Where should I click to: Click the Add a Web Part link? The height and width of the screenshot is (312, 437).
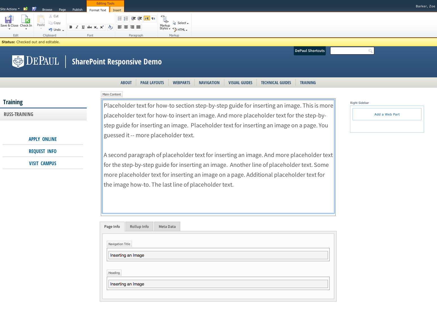pos(387,114)
